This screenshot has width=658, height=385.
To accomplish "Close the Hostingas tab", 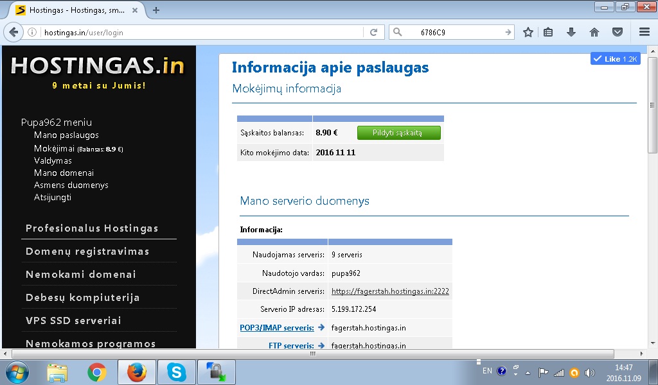I will pyautogui.click(x=135, y=10).
